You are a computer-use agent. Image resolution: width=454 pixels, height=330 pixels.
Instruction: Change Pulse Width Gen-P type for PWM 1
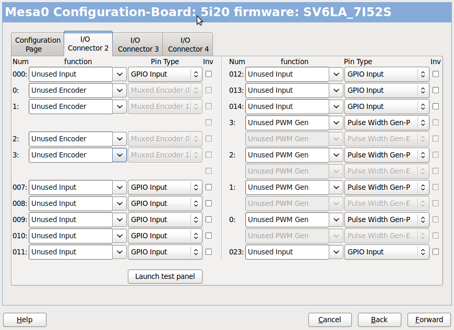[387, 187]
